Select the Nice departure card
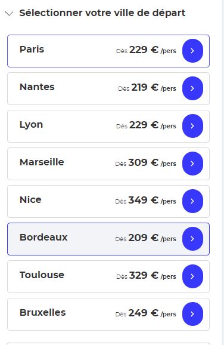The width and height of the screenshot is (224, 345). [108, 201]
